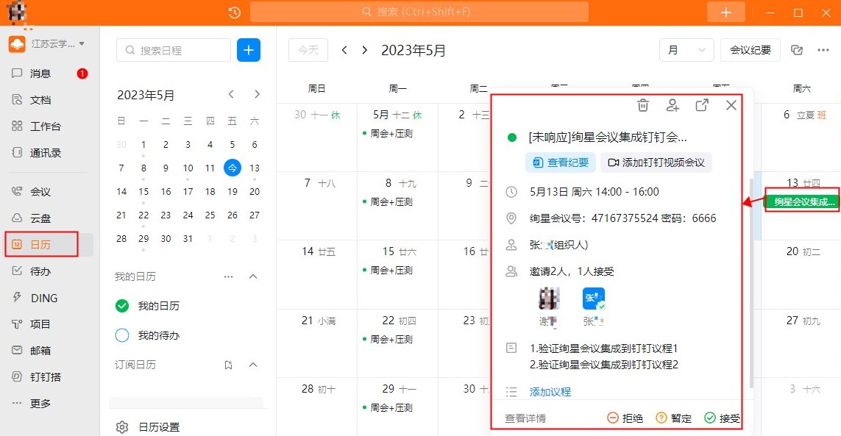
Task: Go to previous month in main calendar
Action: tap(344, 51)
